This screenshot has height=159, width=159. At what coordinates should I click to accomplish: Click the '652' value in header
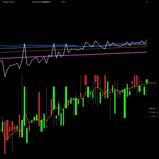pyautogui.click(x=63, y=2)
